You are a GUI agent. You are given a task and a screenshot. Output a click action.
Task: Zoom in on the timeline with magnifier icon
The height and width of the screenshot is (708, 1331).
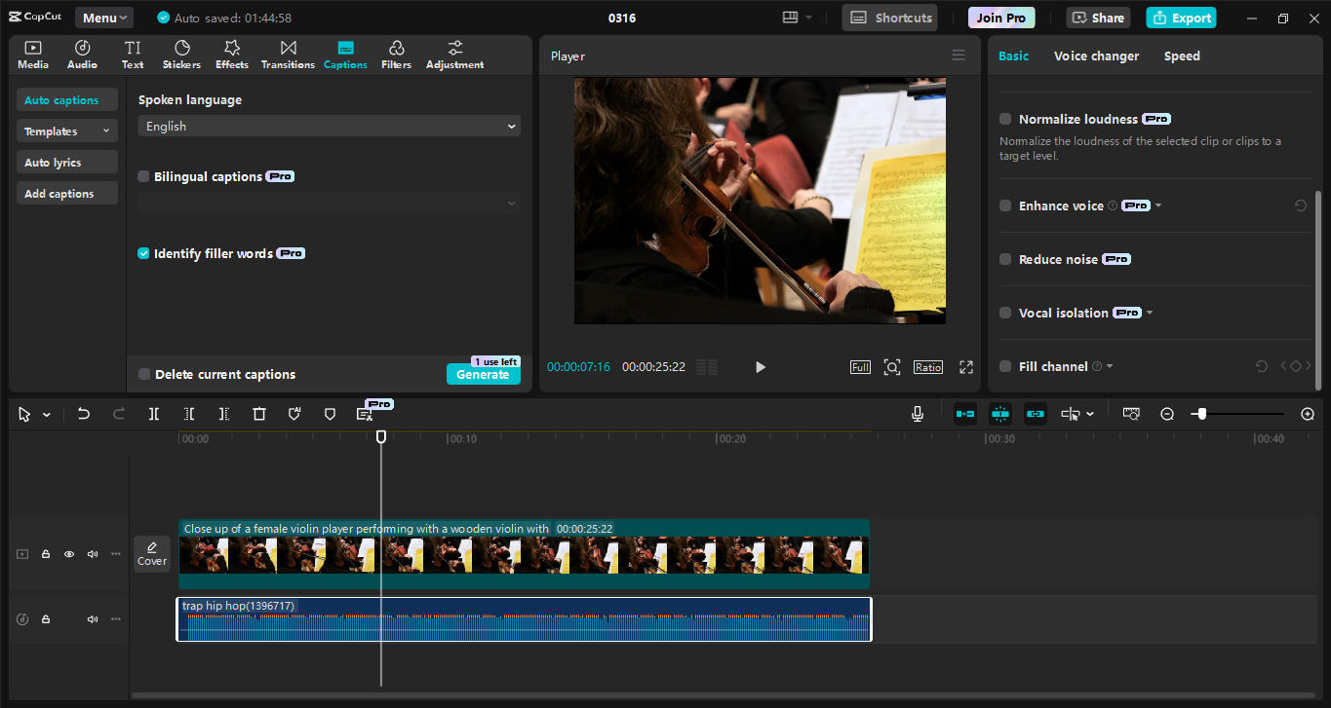click(1308, 413)
